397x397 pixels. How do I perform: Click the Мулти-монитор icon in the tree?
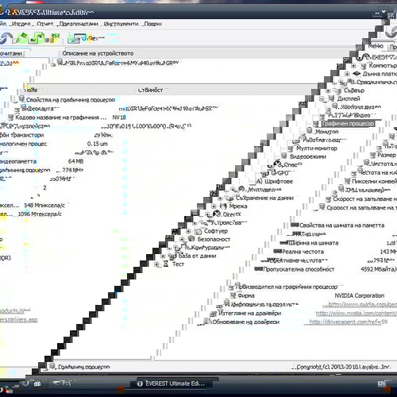[x=291, y=148]
